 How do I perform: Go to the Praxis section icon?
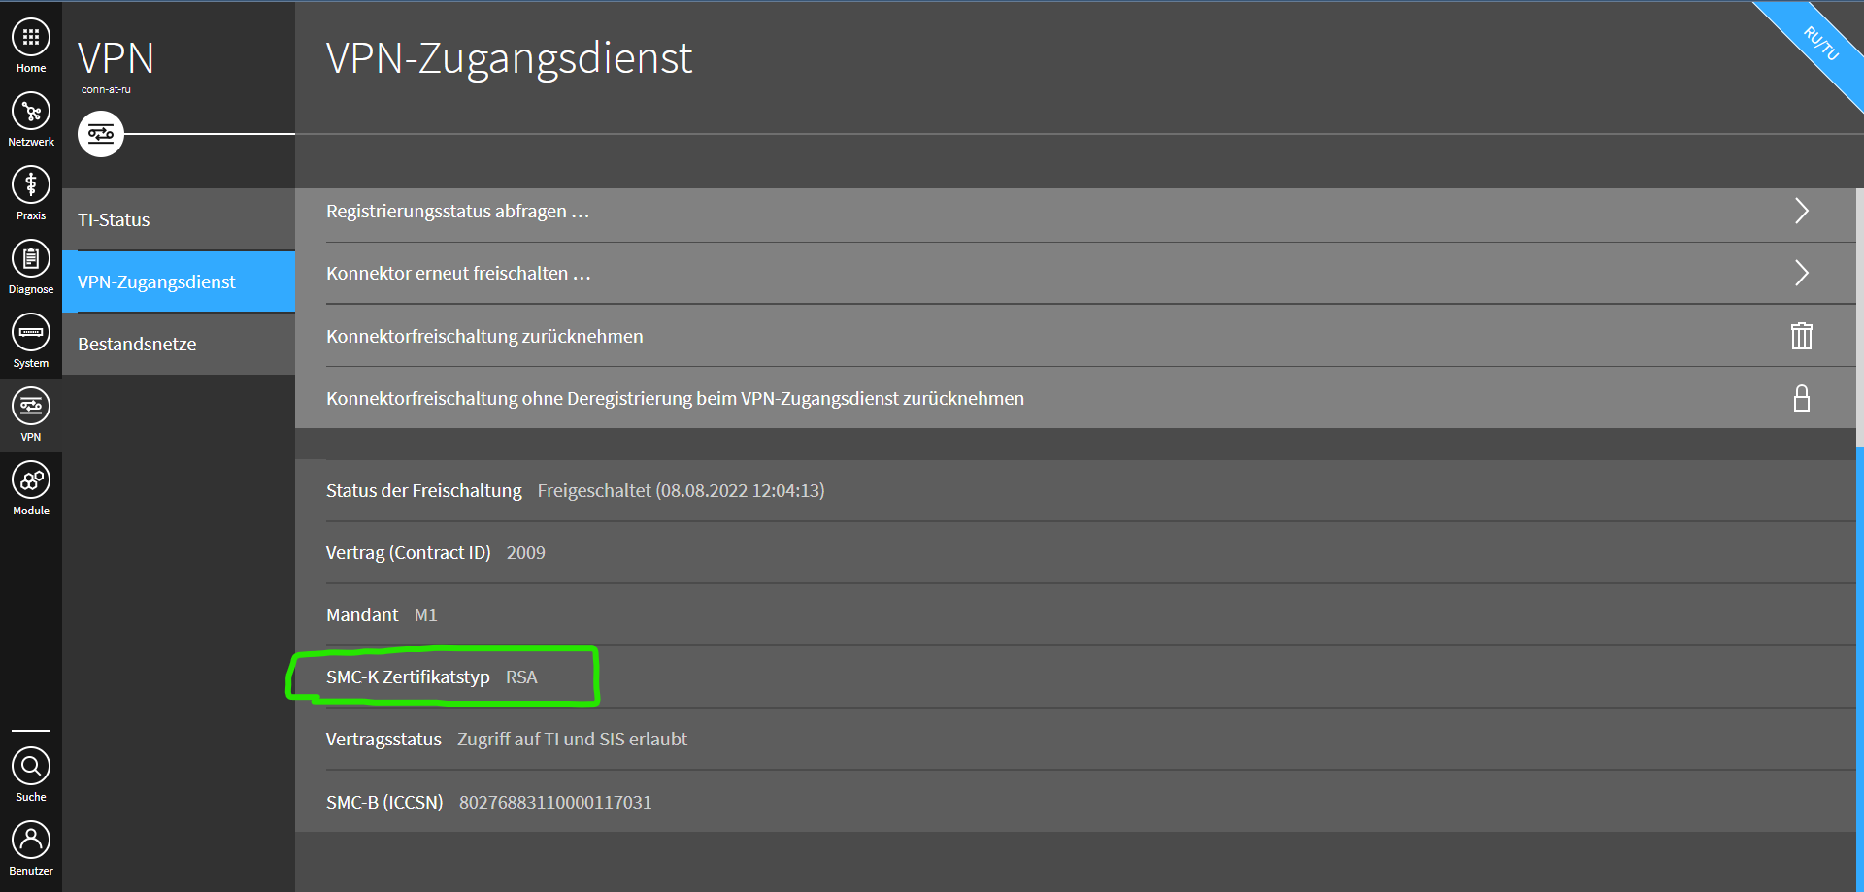pos(31,185)
